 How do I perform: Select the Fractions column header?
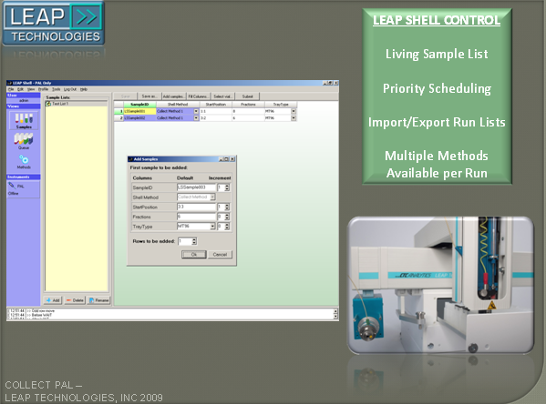(248, 105)
